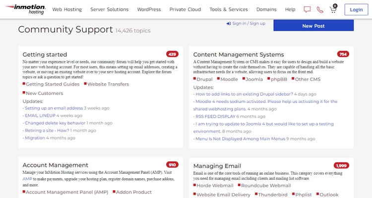Open 'Menu Is Not Displayed Among Main Menus'
The width and height of the screenshot is (372, 198).
pyautogui.click(x=241, y=139)
